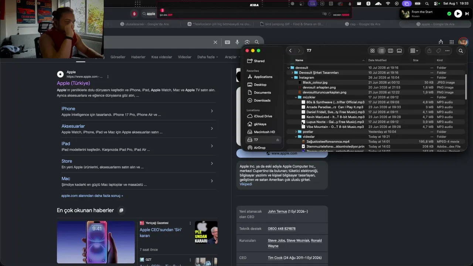Collapse the müzikler folder
Viewport: 473px width, 266px height.
coord(296,98)
